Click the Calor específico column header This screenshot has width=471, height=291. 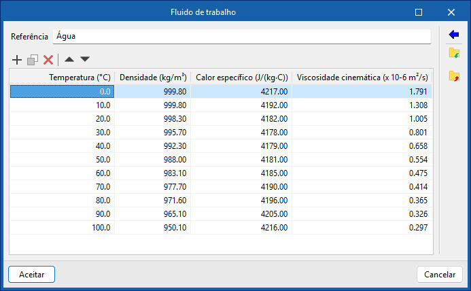pyautogui.click(x=241, y=78)
